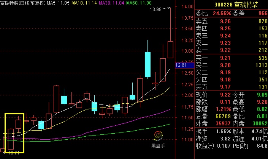The image size is (268, 159).
Task: Click the 11.00 price axis label
Action: click(x=187, y=140)
